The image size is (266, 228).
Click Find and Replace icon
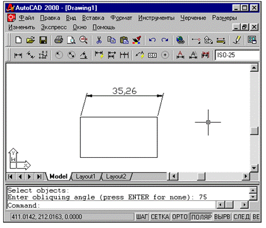coord(83,40)
